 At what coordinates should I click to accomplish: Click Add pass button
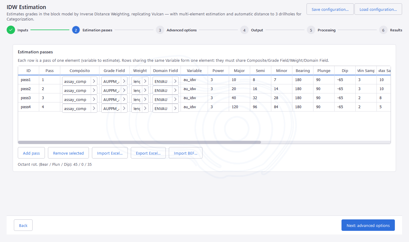tap(31, 153)
